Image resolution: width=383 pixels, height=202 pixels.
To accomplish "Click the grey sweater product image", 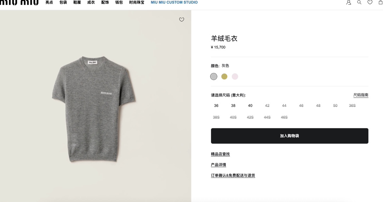I will pos(93,109).
